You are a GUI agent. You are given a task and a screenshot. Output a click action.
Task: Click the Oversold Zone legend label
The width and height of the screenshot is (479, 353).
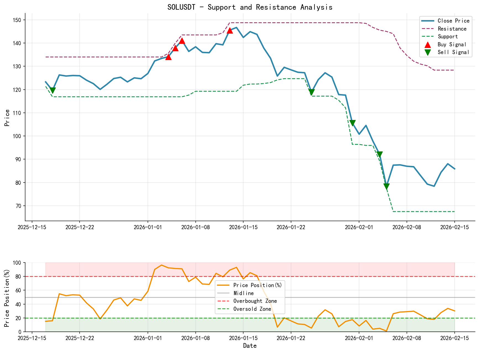click(252, 309)
